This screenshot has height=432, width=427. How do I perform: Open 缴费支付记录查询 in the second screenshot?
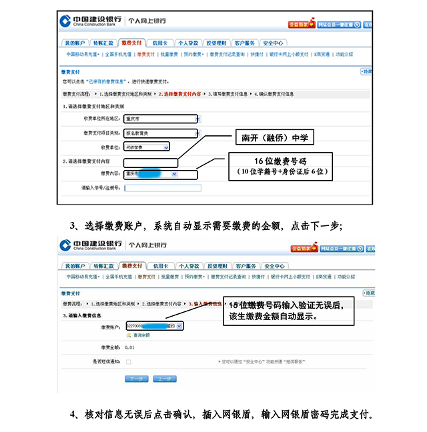click(228, 277)
